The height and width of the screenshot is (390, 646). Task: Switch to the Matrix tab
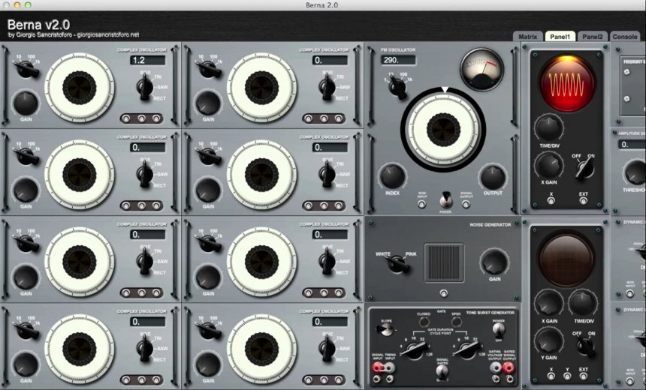pyautogui.click(x=528, y=36)
